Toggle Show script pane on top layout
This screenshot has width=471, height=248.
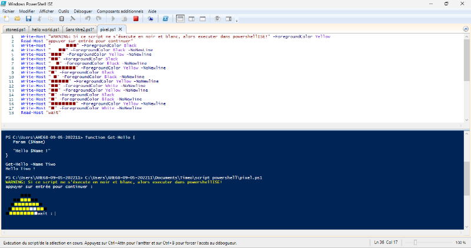(181, 19)
